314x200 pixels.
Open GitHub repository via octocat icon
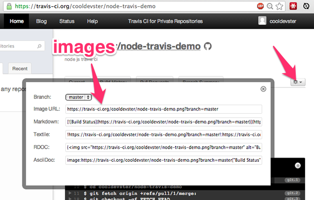pos(208,46)
